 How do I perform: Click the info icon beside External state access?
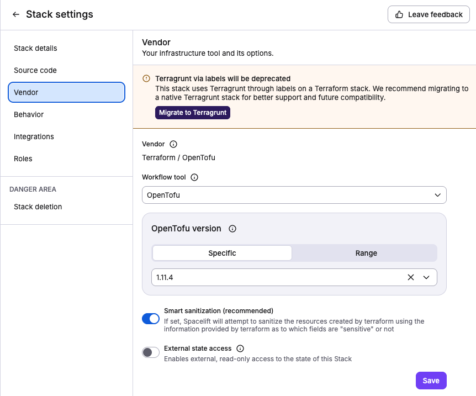[240, 349]
